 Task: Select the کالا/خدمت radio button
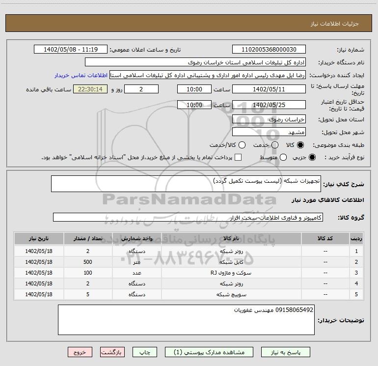[x=242, y=145]
